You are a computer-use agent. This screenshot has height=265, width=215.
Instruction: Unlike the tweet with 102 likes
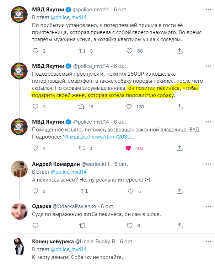click(130, 148)
